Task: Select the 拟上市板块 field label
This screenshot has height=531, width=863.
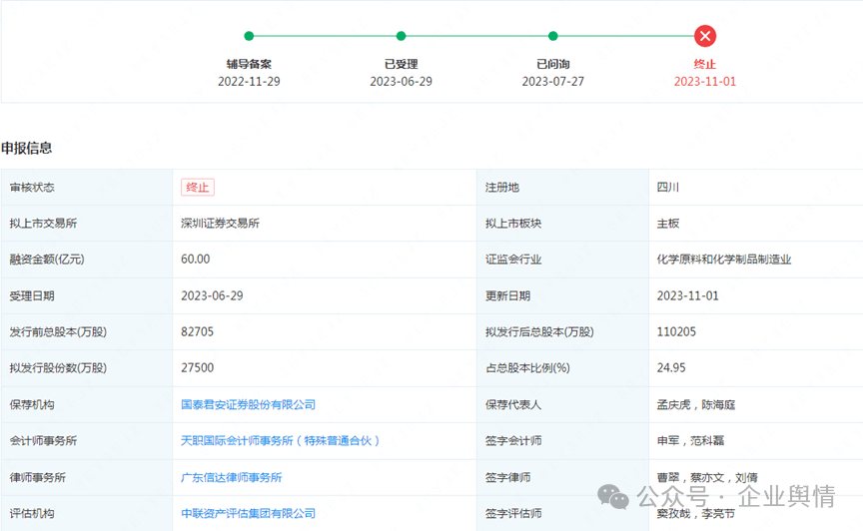Action: 513,224
